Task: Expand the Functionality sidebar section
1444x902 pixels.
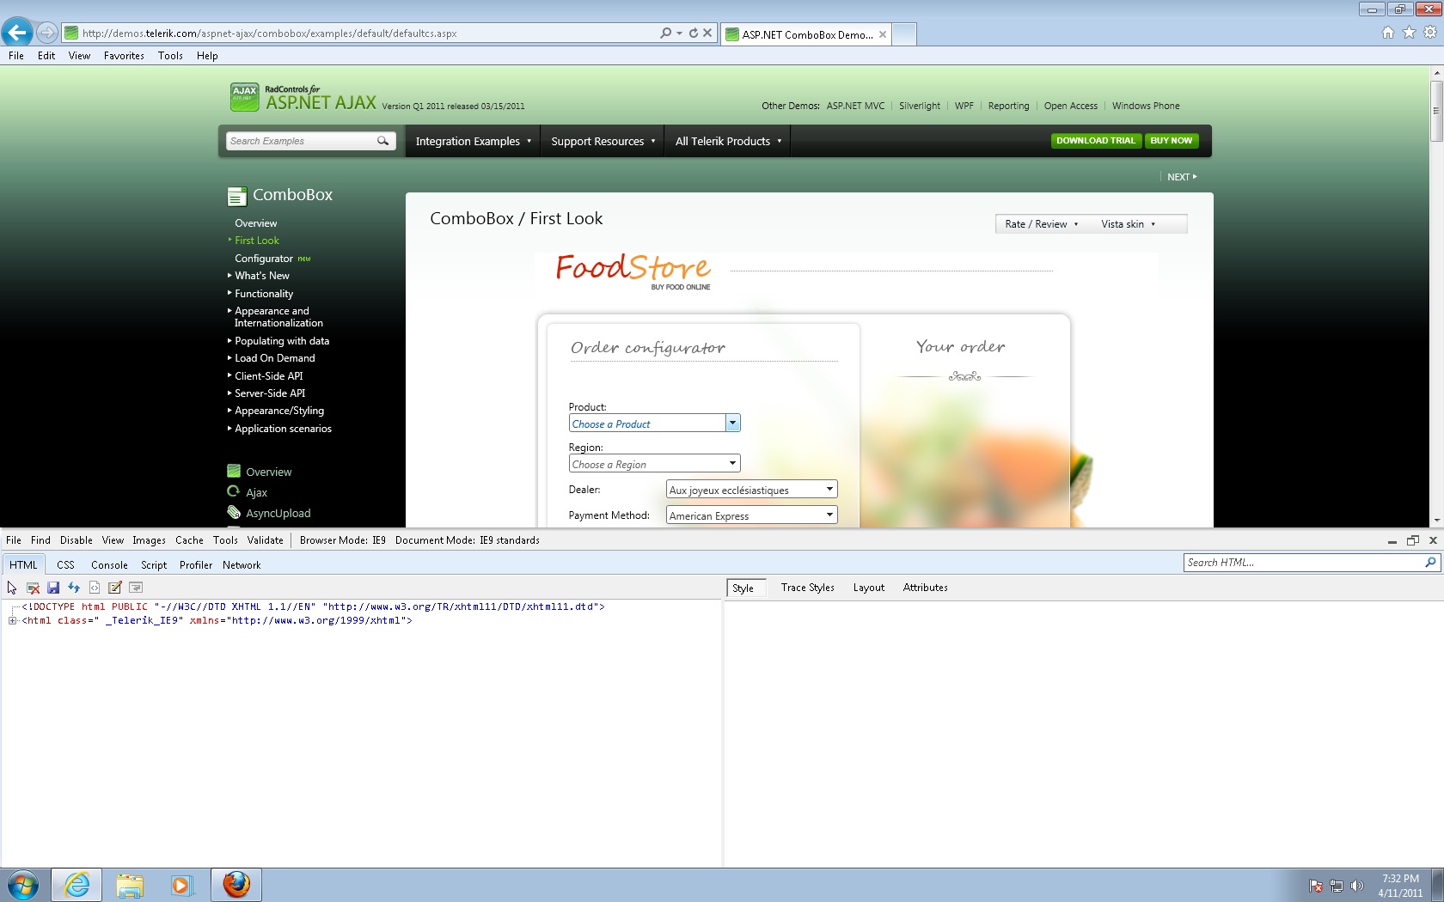Action: [264, 294]
